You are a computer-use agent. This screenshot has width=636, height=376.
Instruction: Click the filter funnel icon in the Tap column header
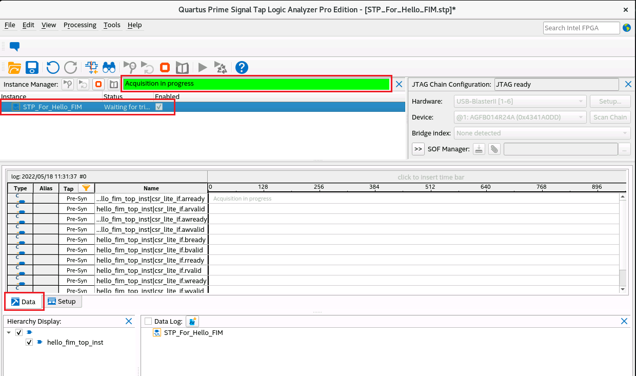pos(86,188)
